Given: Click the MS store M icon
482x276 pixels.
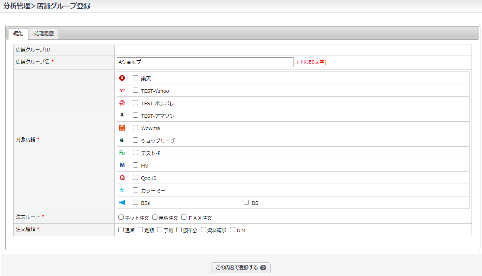Looking at the screenshot, I should click(x=122, y=165).
